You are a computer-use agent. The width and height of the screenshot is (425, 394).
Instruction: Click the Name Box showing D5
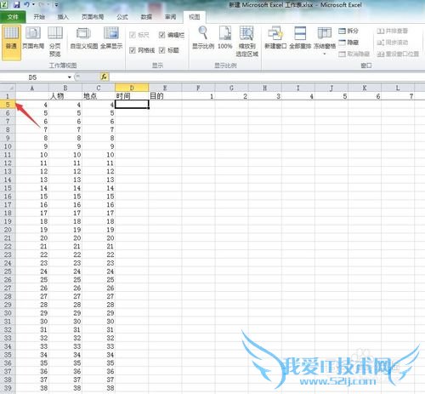tap(33, 77)
